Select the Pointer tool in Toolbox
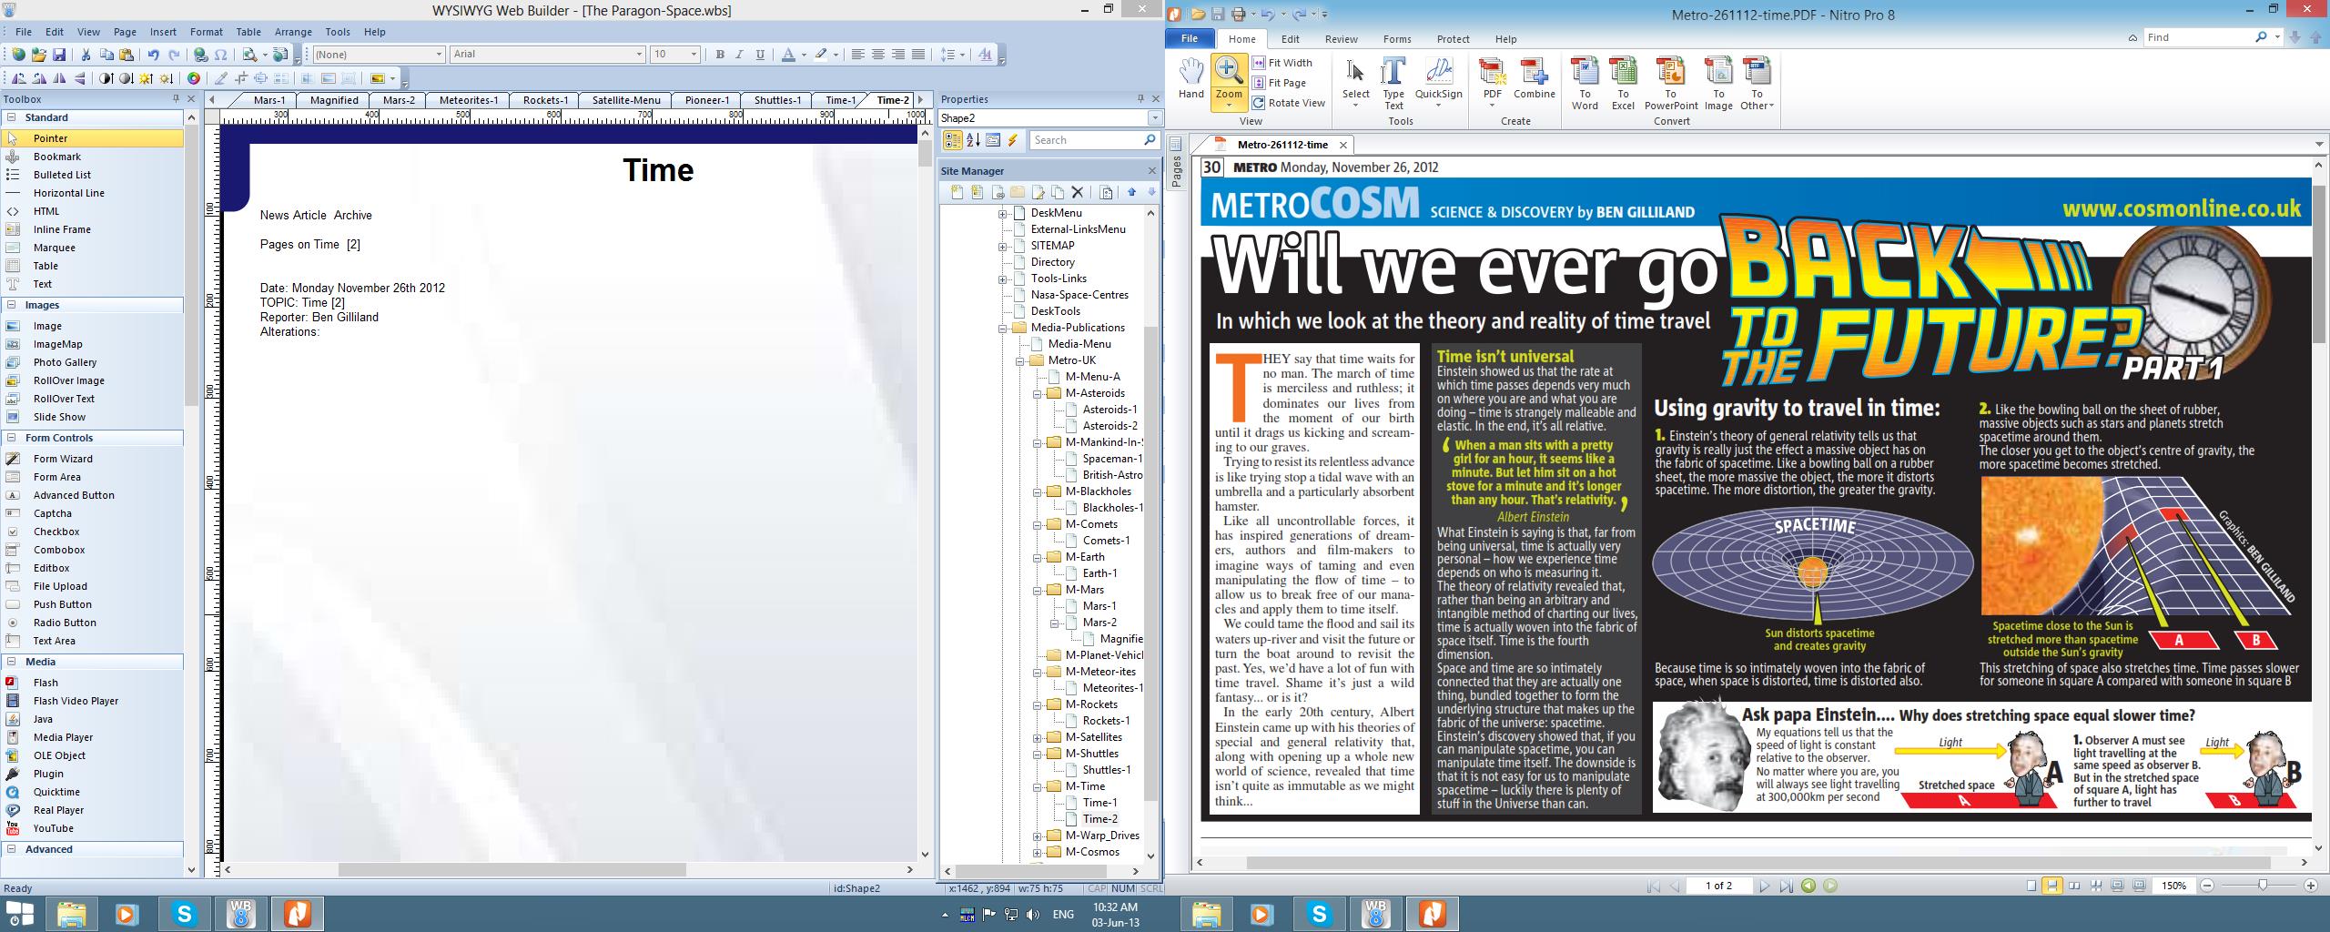The height and width of the screenshot is (932, 2330). (x=93, y=138)
